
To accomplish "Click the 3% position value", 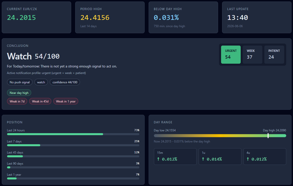I will (138, 163).
